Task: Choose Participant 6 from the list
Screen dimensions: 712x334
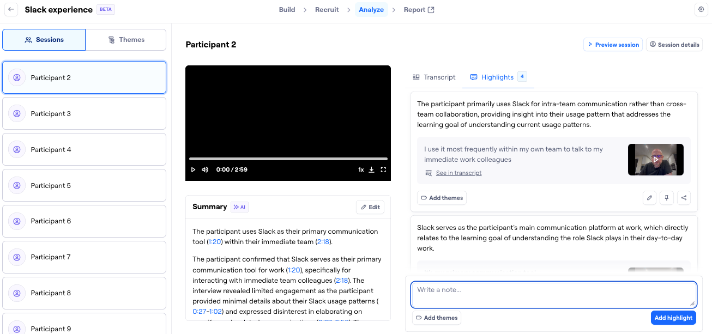Action: pos(84,221)
